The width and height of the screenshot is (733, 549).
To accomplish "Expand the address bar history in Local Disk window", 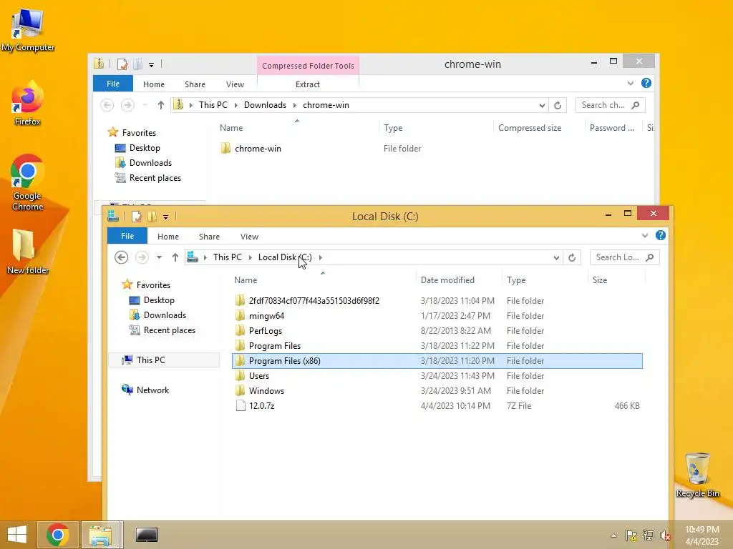I will [x=556, y=257].
